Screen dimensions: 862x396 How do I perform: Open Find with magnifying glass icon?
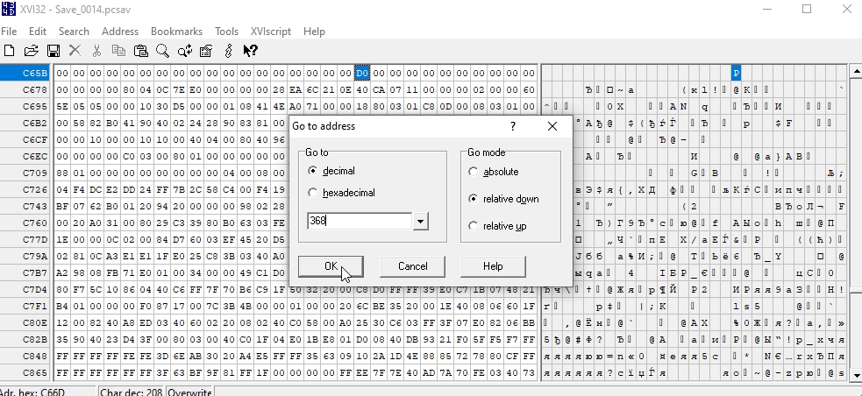162,51
